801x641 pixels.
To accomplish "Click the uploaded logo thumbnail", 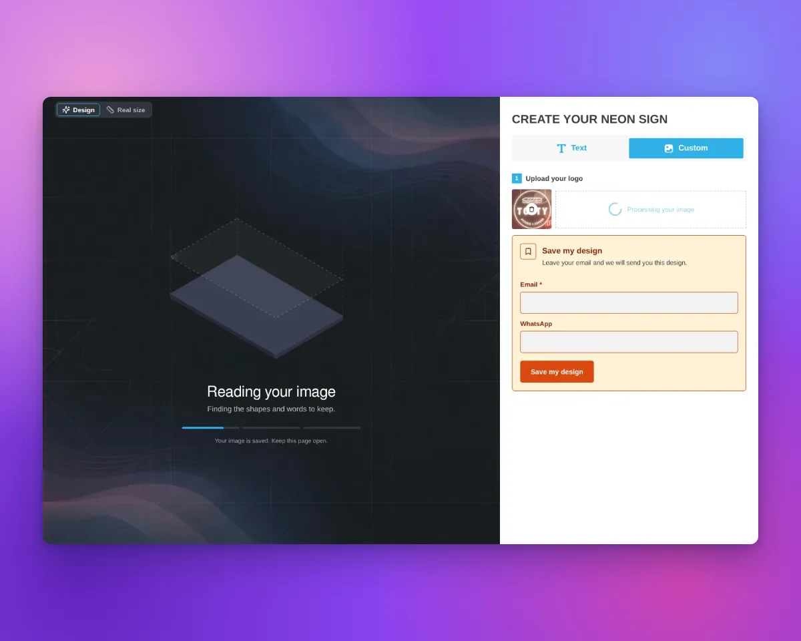I will click(532, 210).
